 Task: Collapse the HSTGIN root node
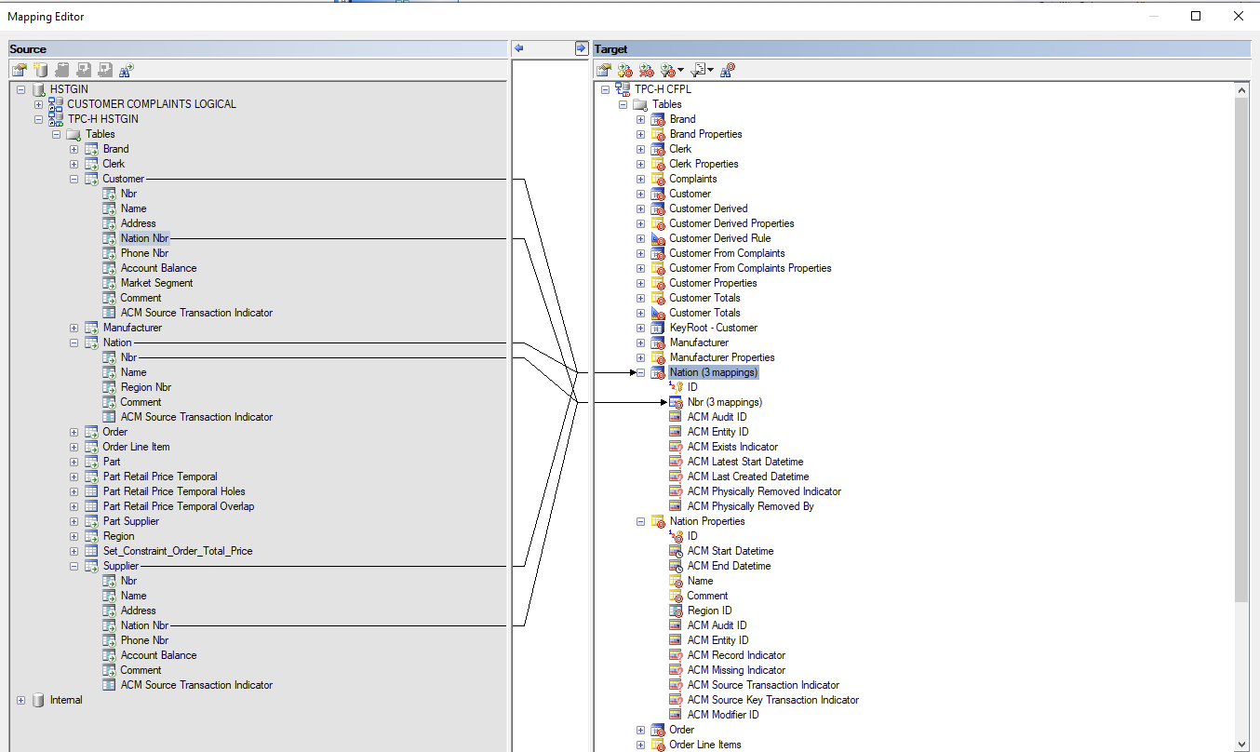[21, 89]
